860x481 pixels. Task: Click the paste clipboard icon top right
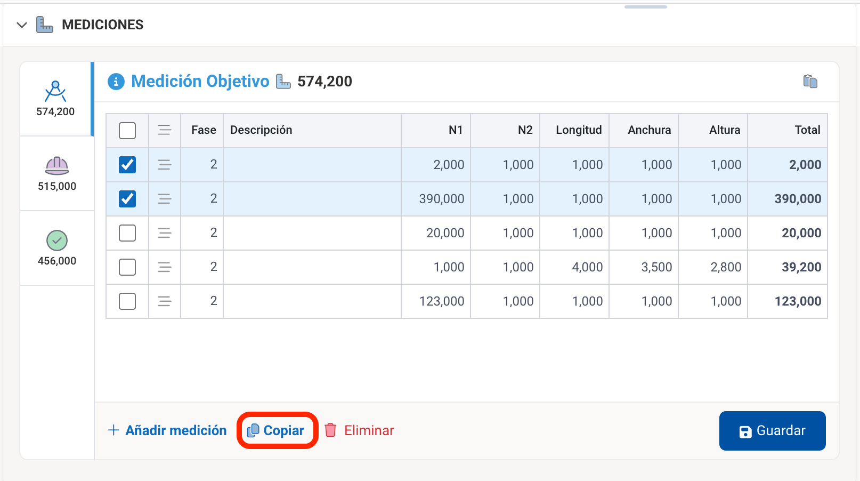click(810, 82)
